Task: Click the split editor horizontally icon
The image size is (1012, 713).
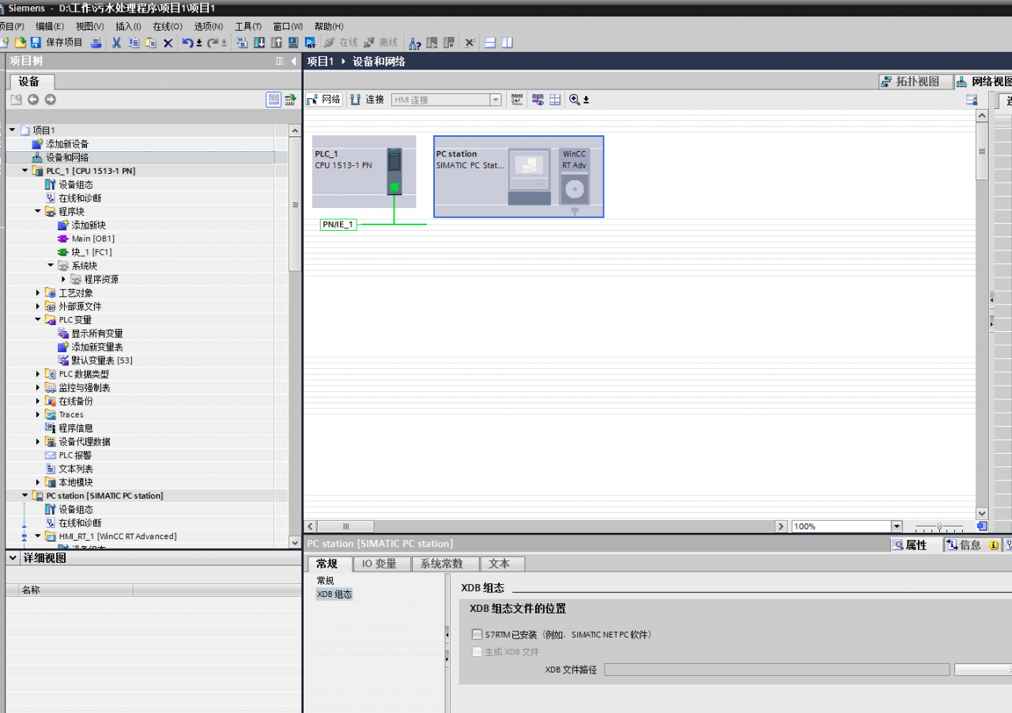Action: (490, 43)
